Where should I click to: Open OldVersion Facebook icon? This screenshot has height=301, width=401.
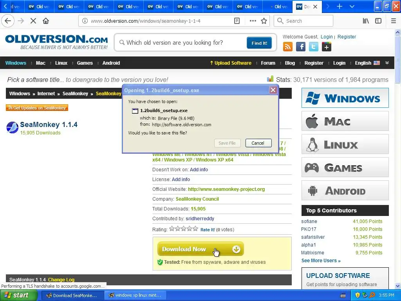(301, 47)
